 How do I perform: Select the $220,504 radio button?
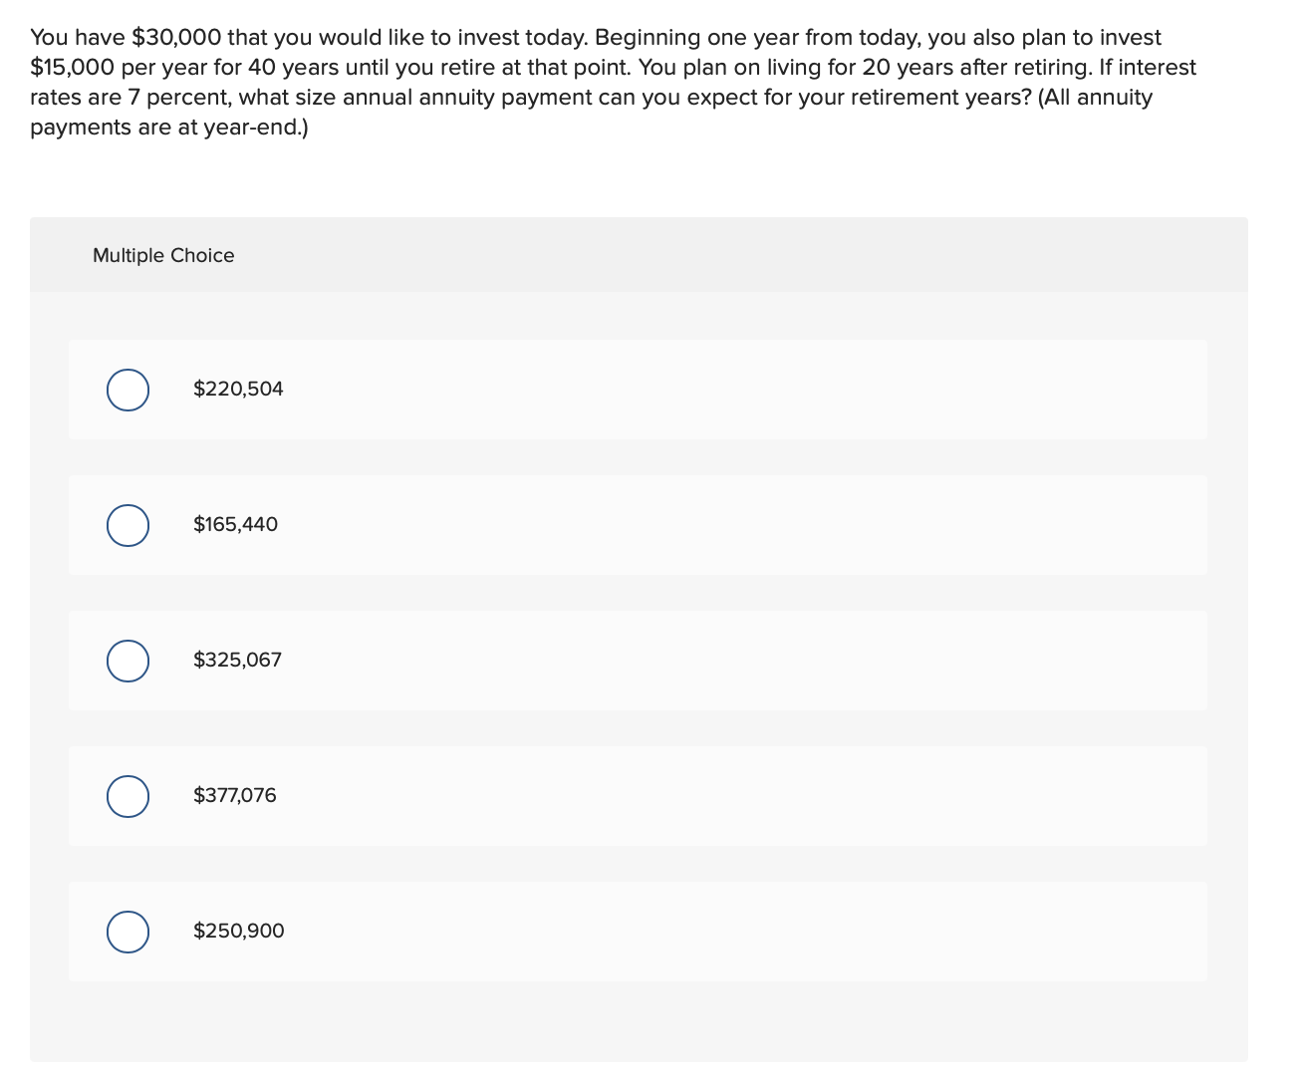128,390
